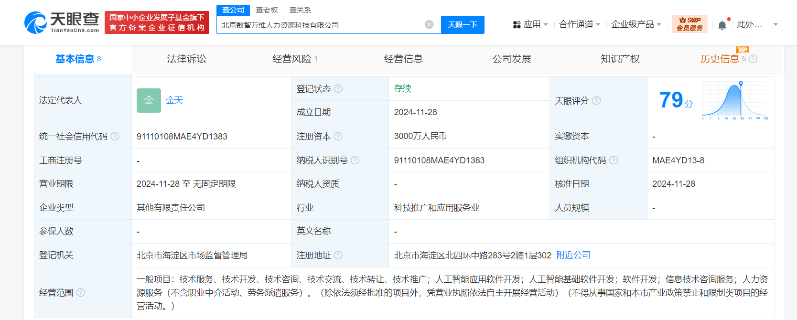Viewport: 797px width, 320px height.
Task: Click help icon next to 统一社会信用代码
Action: click(115, 137)
